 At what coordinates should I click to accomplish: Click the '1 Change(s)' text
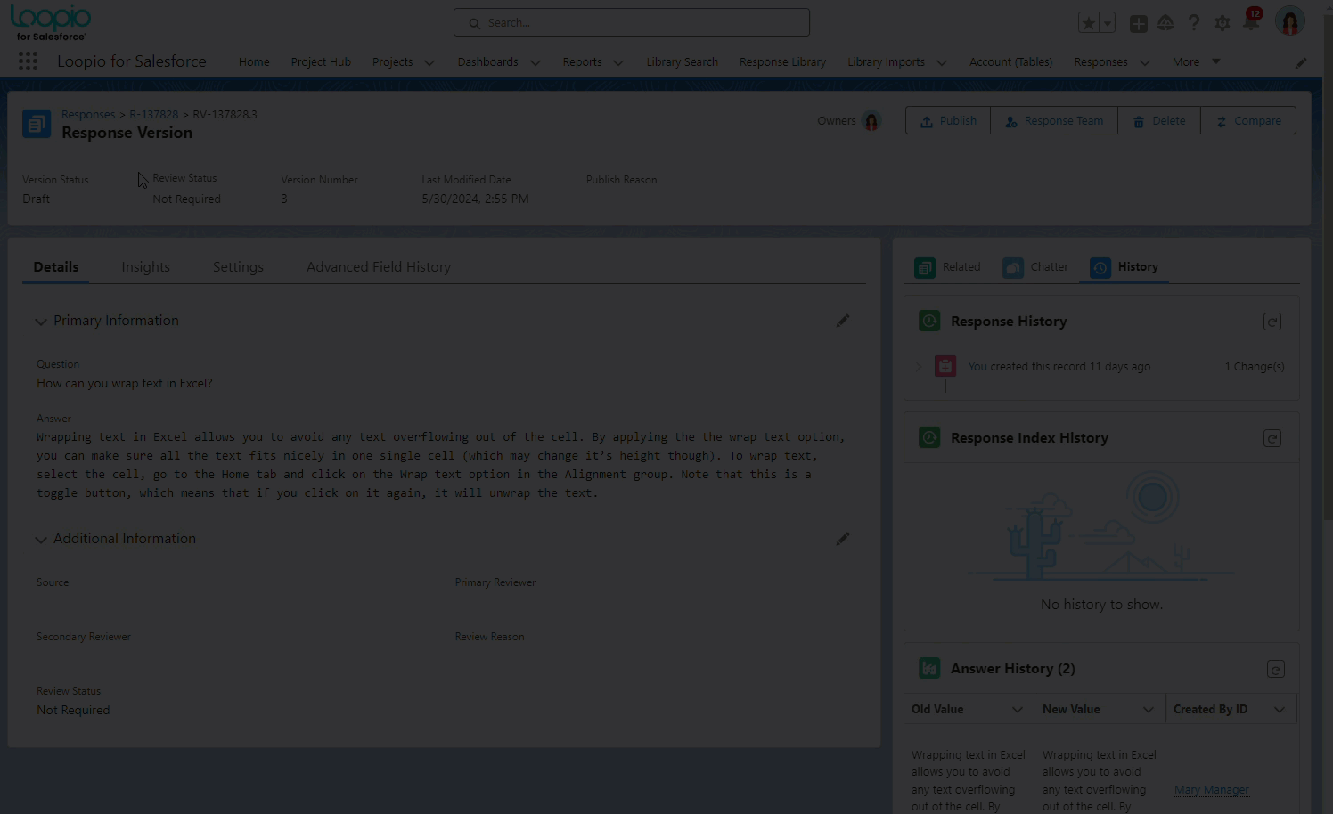(1255, 367)
